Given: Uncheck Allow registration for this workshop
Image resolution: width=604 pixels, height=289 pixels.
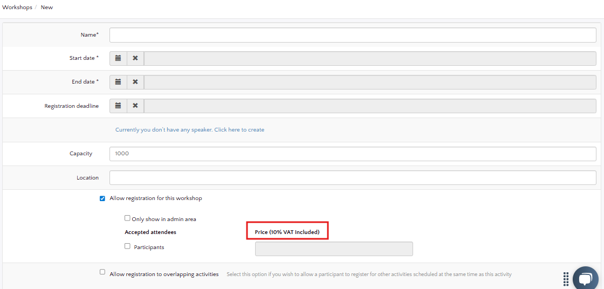Looking at the screenshot, I should pyautogui.click(x=102, y=198).
